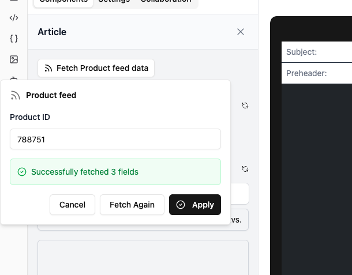The height and width of the screenshot is (275, 352).
Task: Click the green check icon in success banner
Action: [22, 172]
